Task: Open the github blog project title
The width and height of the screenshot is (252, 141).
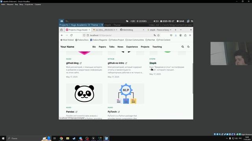Action: (72, 63)
